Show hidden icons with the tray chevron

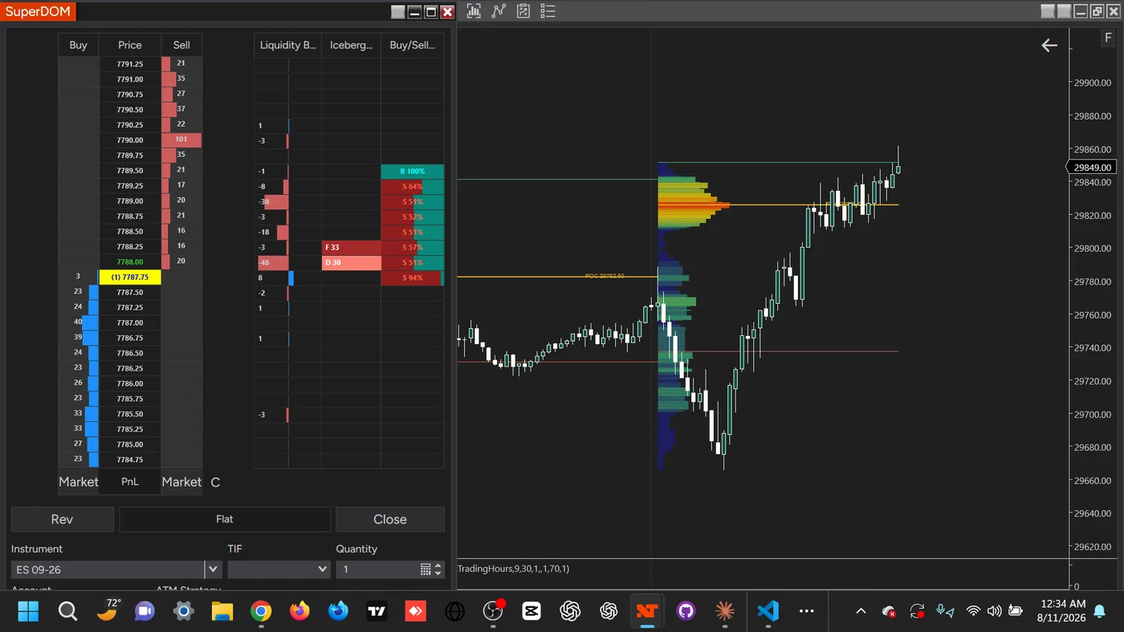(861, 612)
